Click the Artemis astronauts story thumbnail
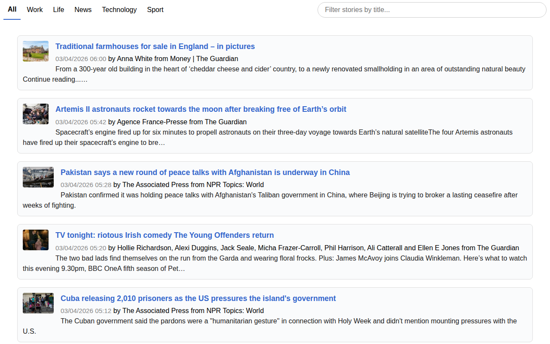The height and width of the screenshot is (344, 550). (x=36, y=114)
